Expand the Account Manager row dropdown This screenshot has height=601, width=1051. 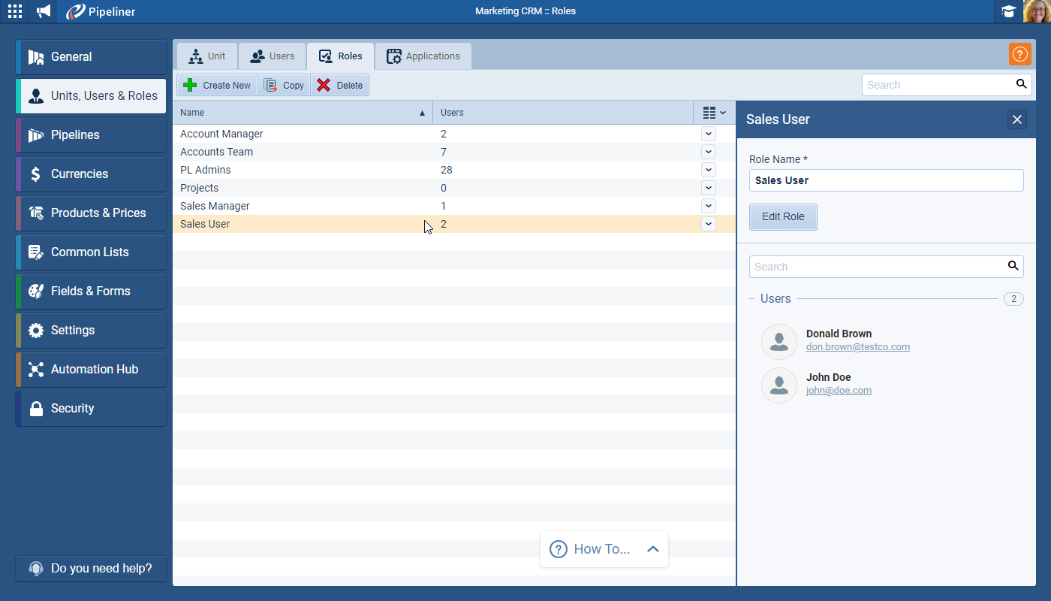tap(708, 134)
